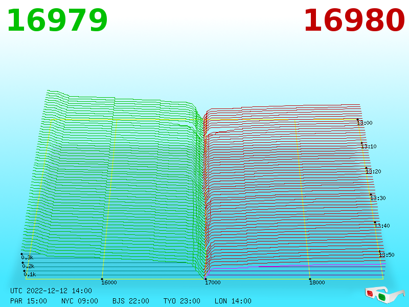Click the 13:00 time axis label
The width and height of the screenshot is (409, 307).
(365, 123)
